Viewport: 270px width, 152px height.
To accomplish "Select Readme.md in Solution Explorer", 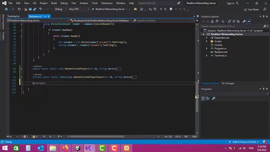I will click(221, 52).
